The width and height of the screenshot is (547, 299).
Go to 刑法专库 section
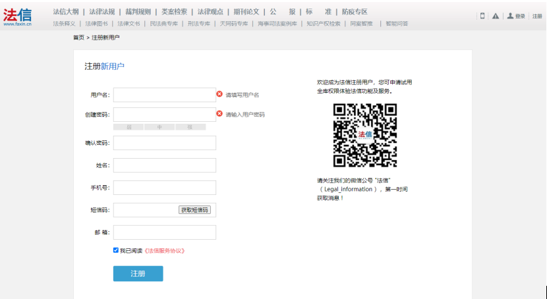pyautogui.click(x=199, y=24)
